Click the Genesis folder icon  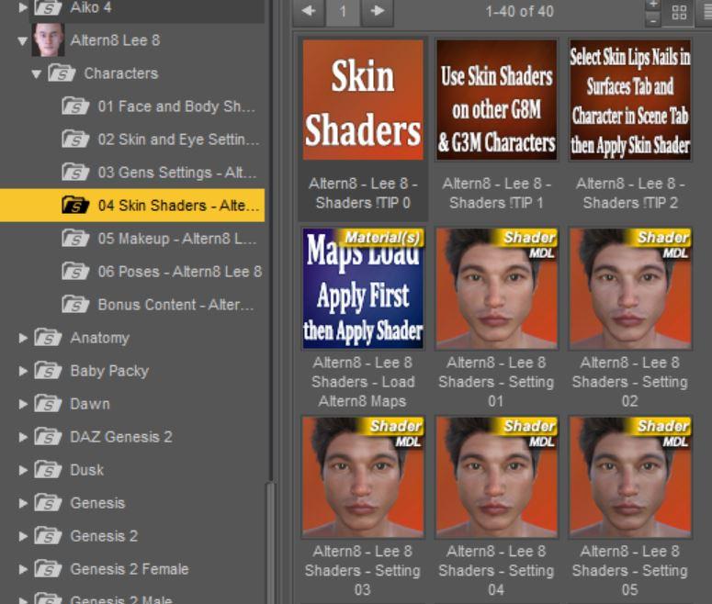[48, 502]
